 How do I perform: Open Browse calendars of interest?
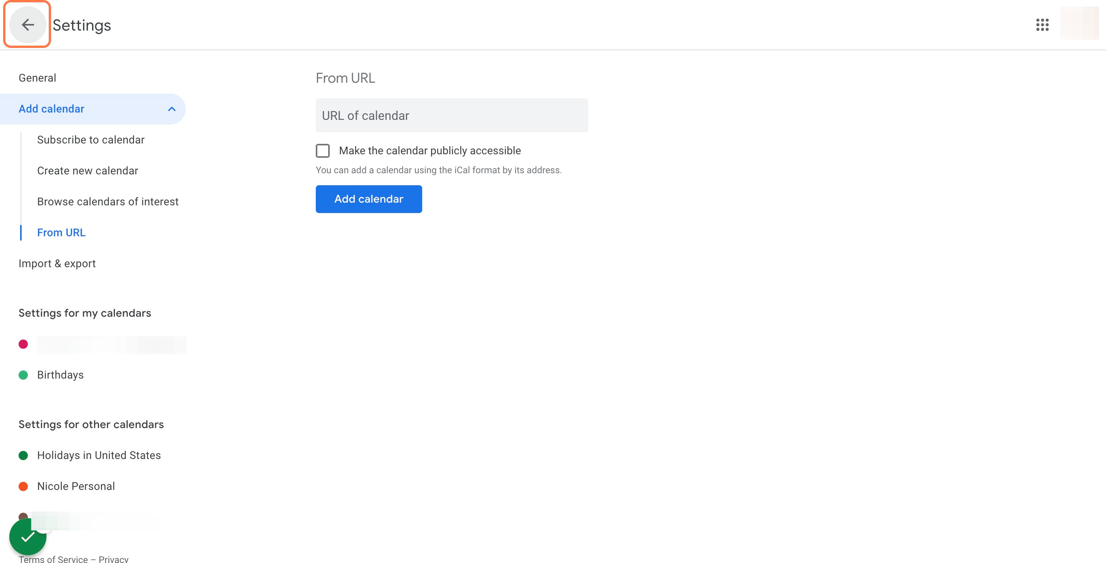tap(108, 202)
